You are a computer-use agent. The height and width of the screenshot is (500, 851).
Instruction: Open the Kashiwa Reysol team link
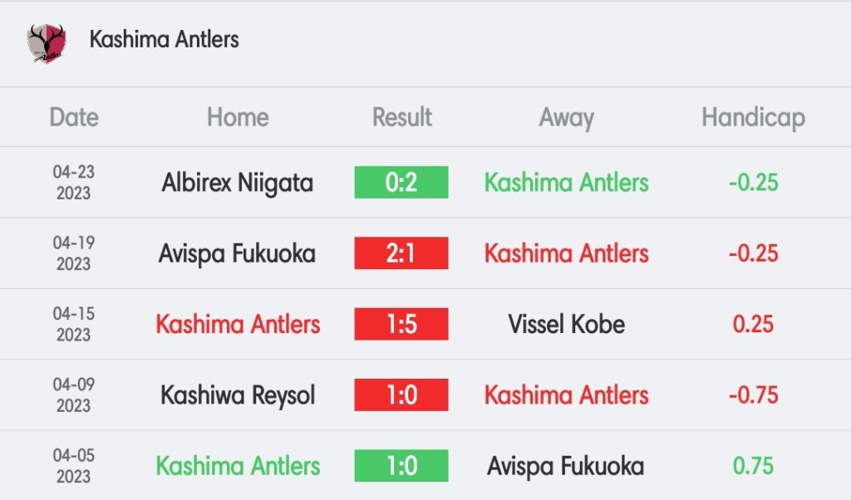pos(238,395)
